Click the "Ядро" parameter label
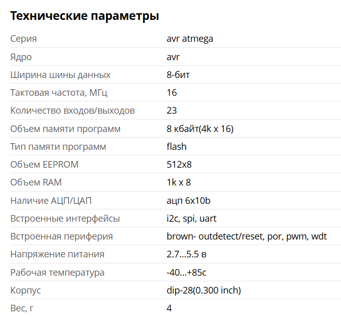Viewport: 341px width, 319px height. (21, 57)
